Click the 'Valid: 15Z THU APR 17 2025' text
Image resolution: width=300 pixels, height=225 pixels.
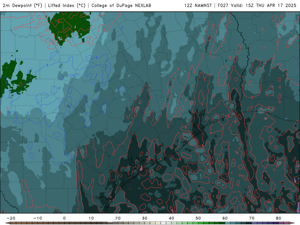264,6
